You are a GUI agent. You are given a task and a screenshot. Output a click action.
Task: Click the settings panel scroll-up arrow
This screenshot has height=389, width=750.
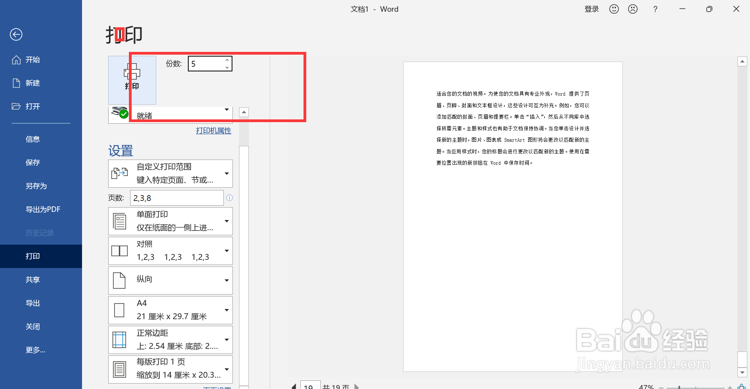pos(244,112)
